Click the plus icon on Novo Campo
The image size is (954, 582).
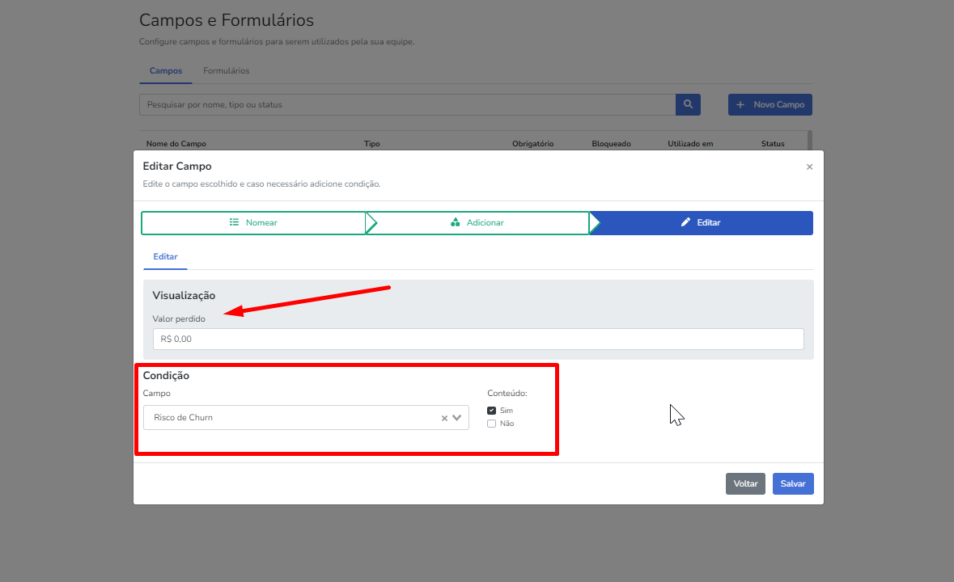coord(740,105)
